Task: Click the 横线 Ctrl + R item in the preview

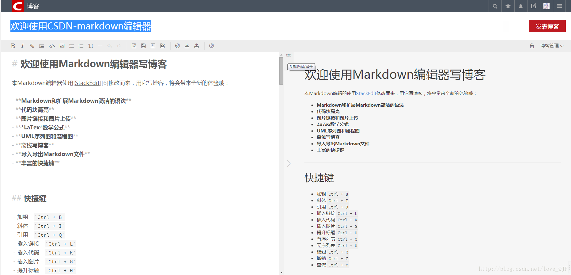Action: 333,252
